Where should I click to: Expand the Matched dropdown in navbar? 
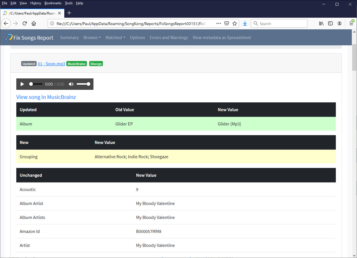click(x=115, y=38)
